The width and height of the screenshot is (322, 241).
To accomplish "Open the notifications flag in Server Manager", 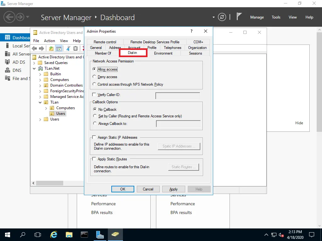I will tap(239, 16).
